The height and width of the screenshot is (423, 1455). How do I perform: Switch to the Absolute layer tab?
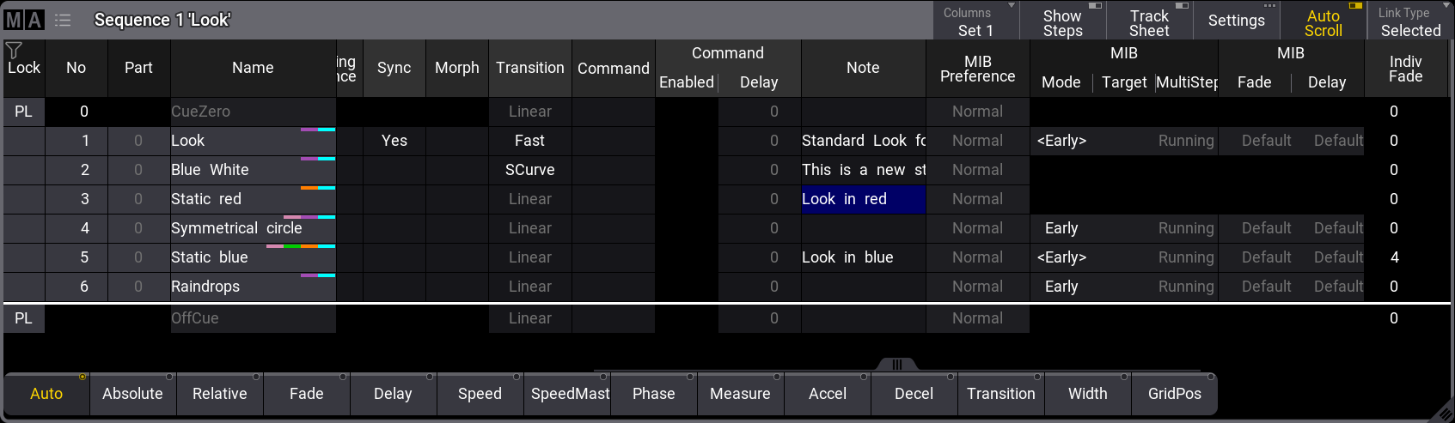tap(132, 394)
